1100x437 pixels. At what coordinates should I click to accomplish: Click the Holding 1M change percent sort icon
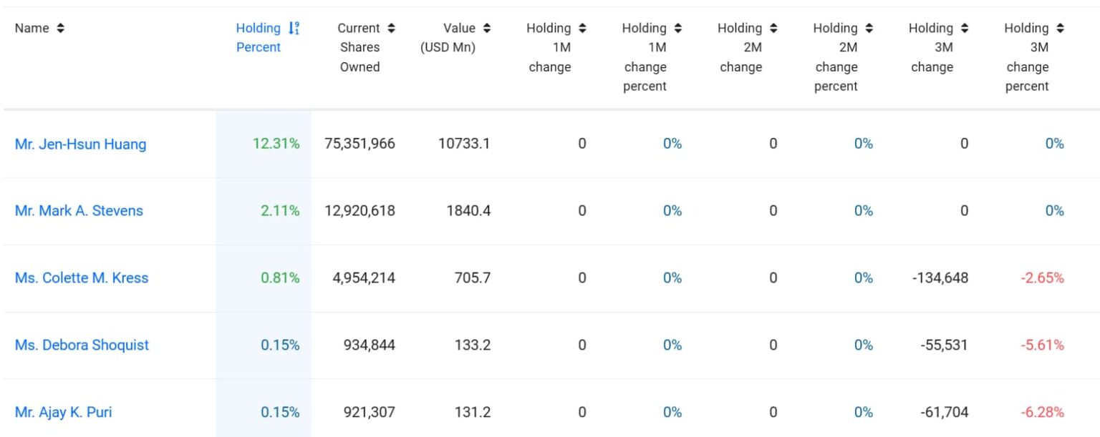point(678,28)
